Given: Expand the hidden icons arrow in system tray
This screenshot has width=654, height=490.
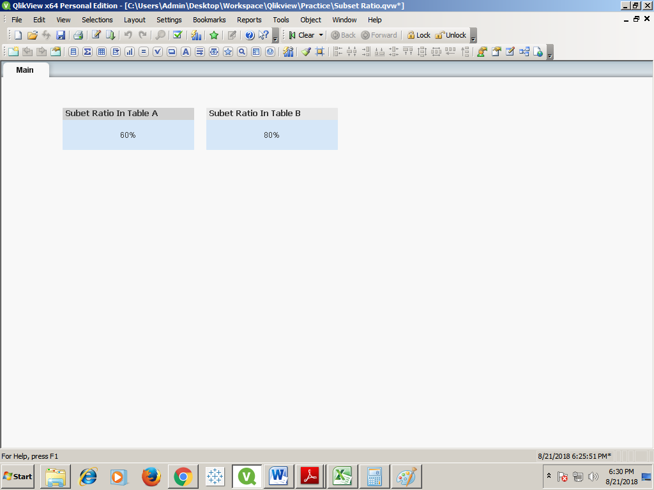Looking at the screenshot, I should pyautogui.click(x=548, y=475).
